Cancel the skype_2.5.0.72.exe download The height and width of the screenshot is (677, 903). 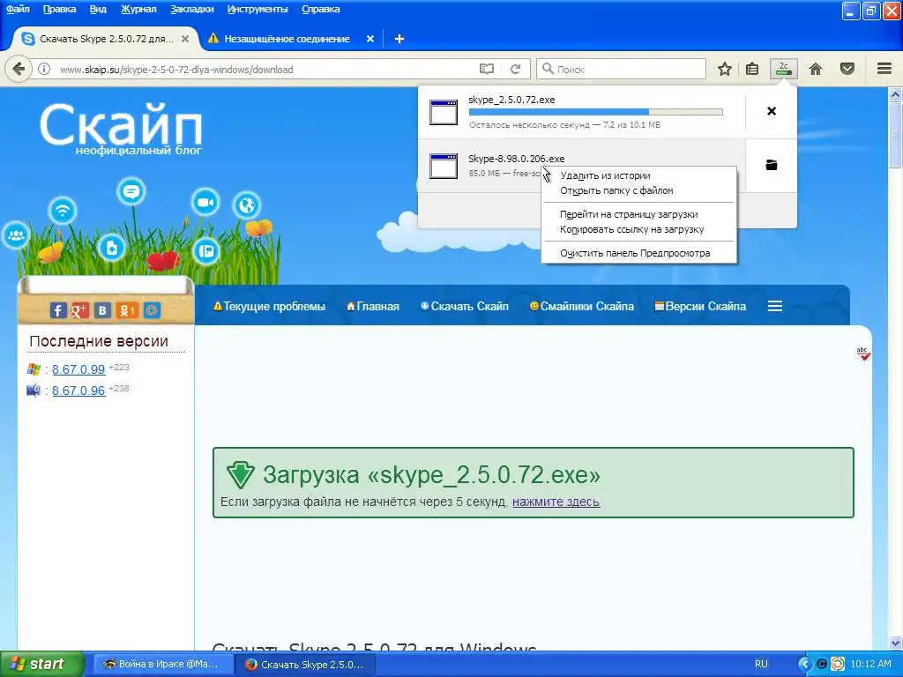[772, 111]
